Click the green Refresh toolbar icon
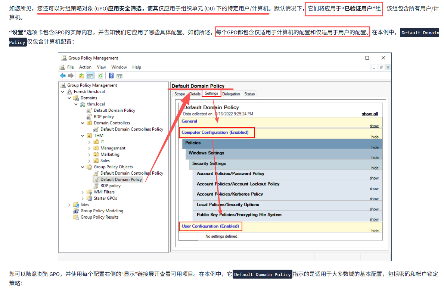Image resolution: width=444 pixels, height=292 pixels. (101, 76)
